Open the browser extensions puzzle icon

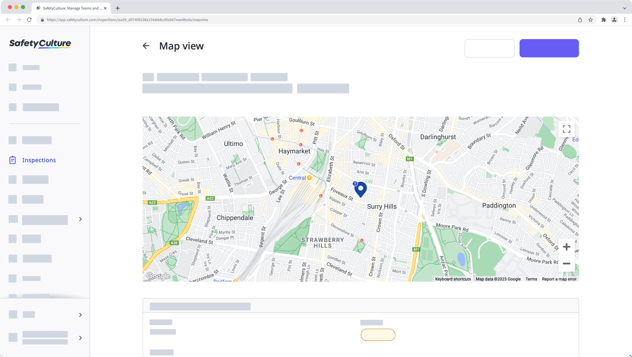click(604, 20)
